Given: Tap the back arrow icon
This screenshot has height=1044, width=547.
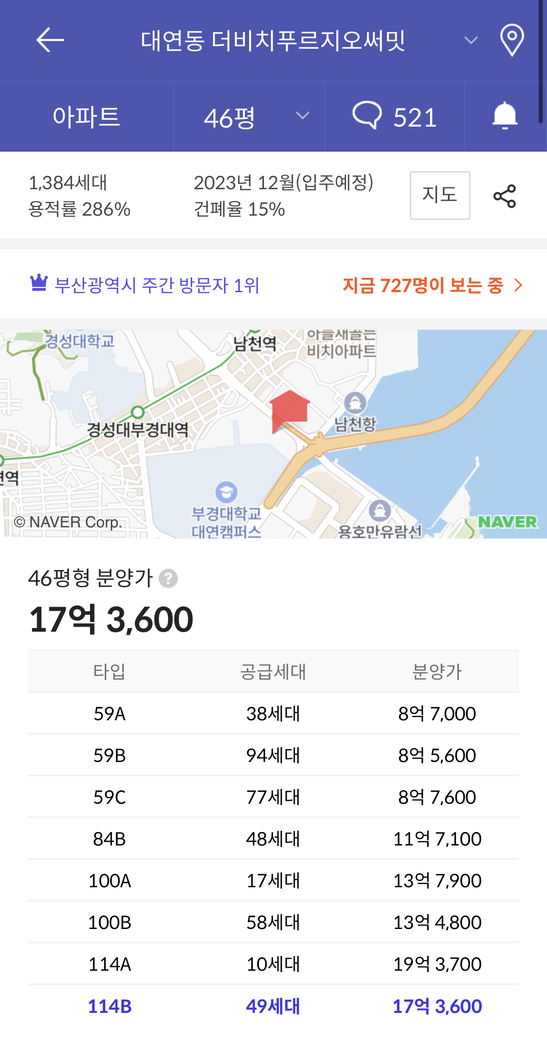Looking at the screenshot, I should (50, 40).
